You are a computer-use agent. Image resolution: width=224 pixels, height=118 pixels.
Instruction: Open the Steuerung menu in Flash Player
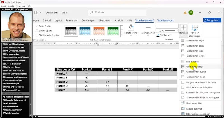(20, 6)
